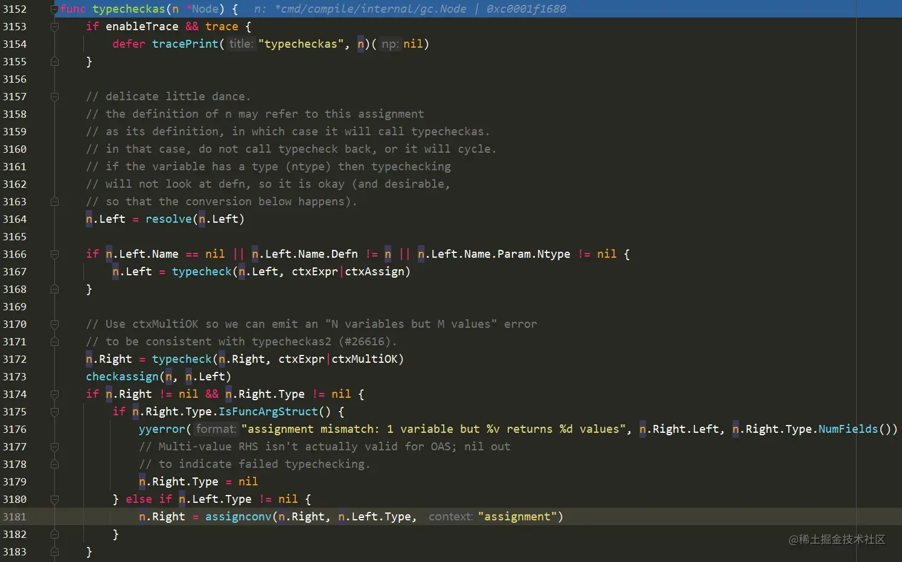
Task: Click the IsFuncArgStruct method call
Action: pos(268,412)
